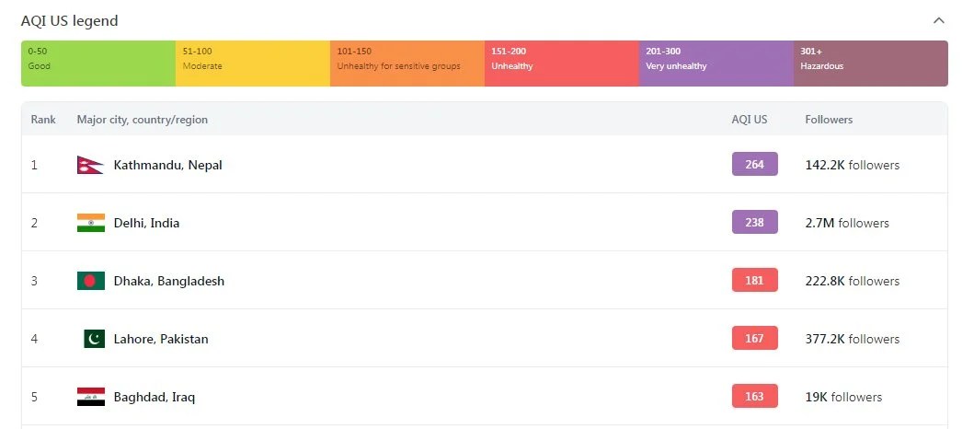The height and width of the screenshot is (429, 962).
Task: Collapse the AQI US legend section
Action: tap(938, 20)
